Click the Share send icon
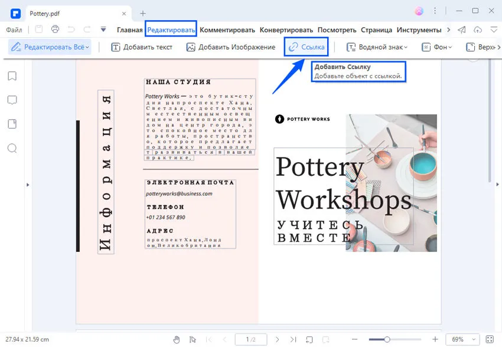502x347 pixels. click(x=462, y=30)
